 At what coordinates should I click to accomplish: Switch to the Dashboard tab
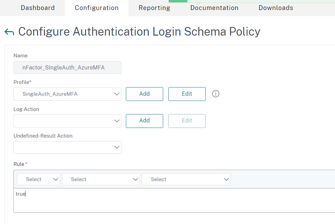[x=38, y=8]
